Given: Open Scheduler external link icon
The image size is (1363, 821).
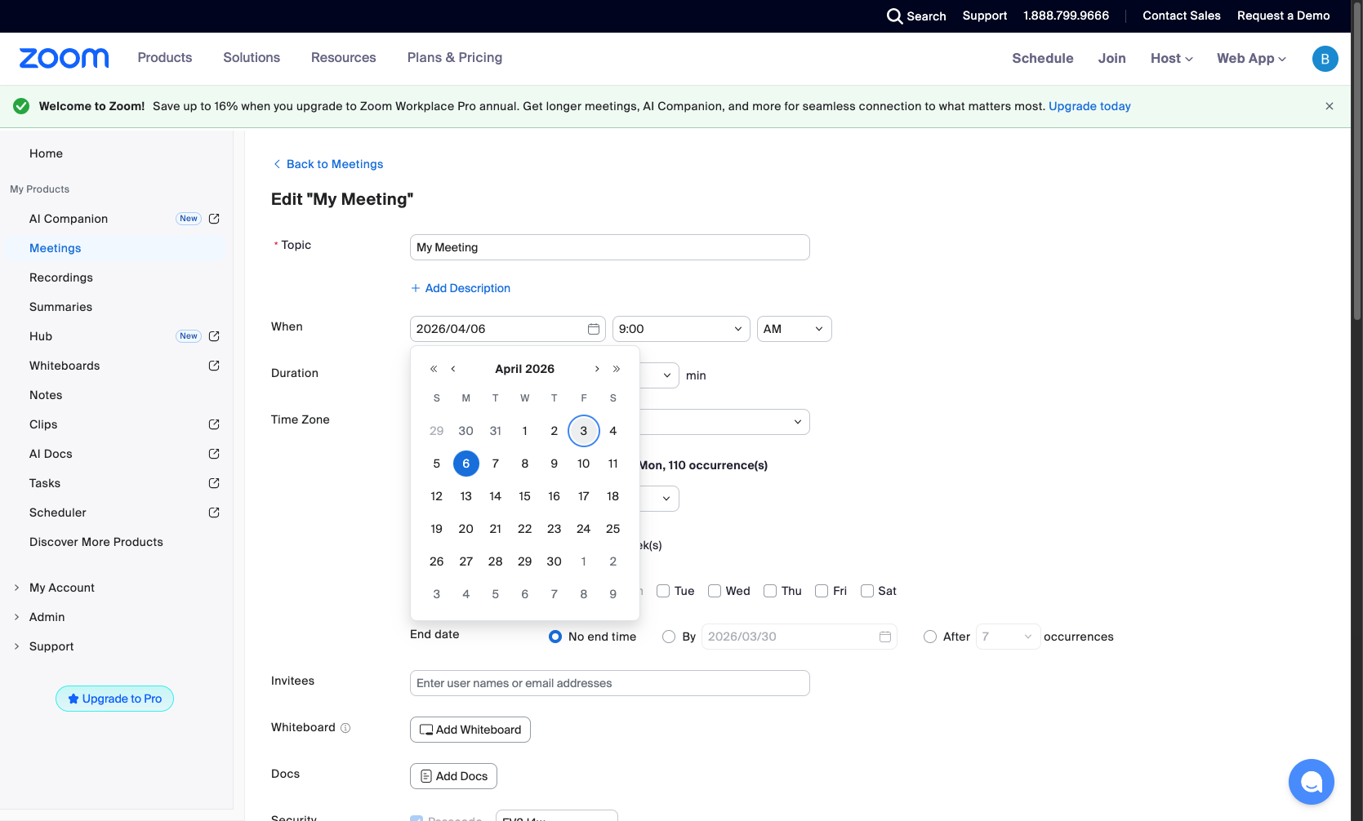Looking at the screenshot, I should tap(214, 513).
